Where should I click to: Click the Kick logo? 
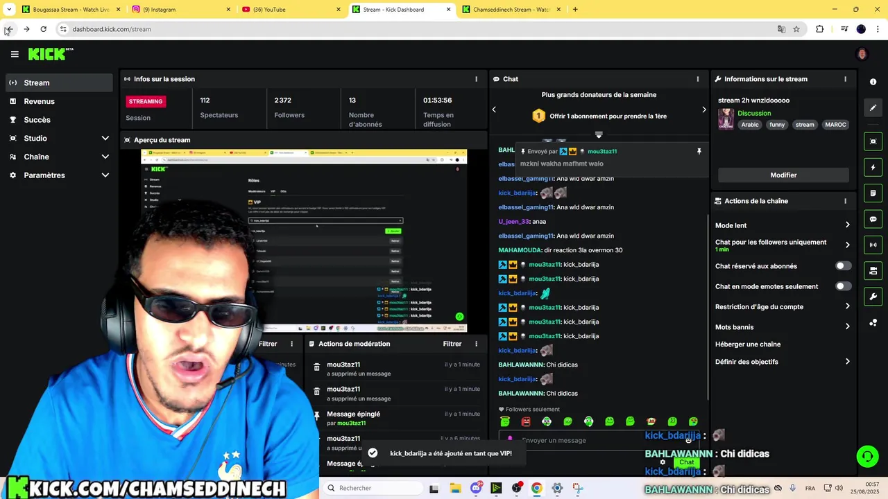coord(50,54)
